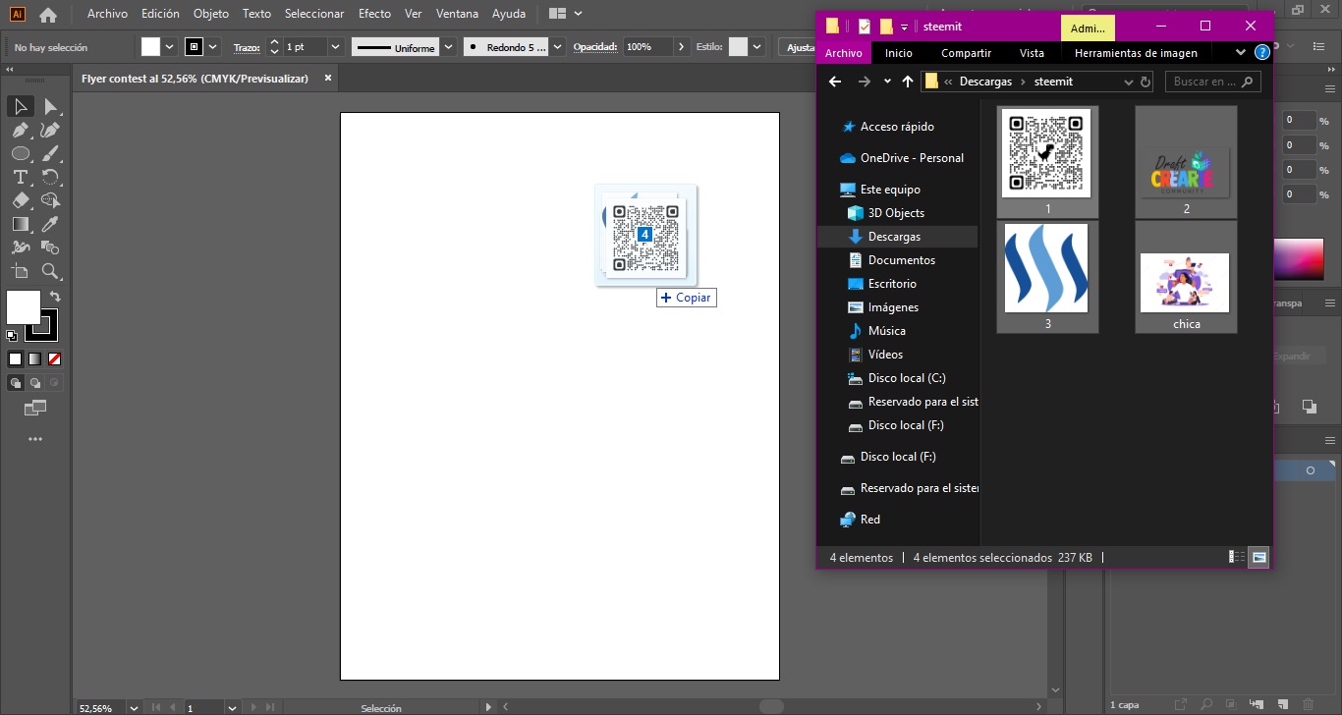This screenshot has width=1342, height=715.
Task: Select the Selection arrow tool
Action: [21, 106]
